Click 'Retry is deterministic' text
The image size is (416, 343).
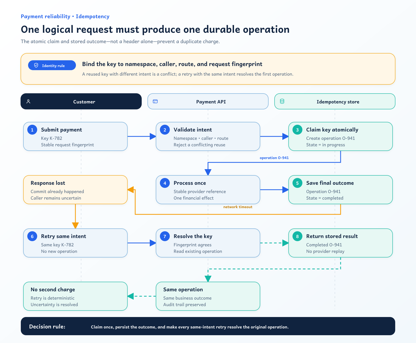pos(53,298)
